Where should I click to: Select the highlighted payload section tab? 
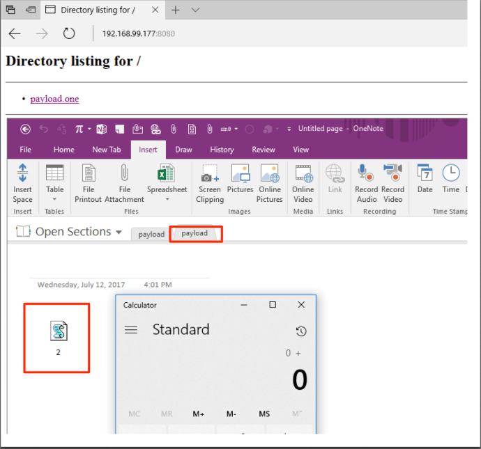tap(195, 233)
